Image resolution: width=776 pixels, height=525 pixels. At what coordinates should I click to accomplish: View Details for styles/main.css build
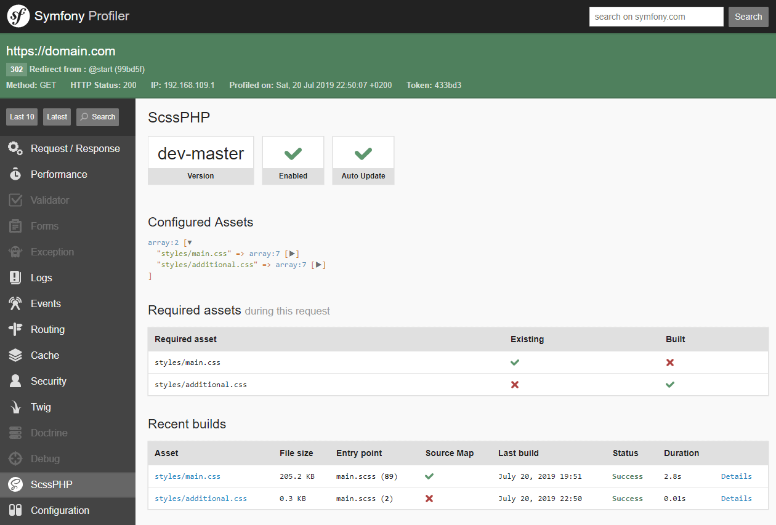pos(737,476)
